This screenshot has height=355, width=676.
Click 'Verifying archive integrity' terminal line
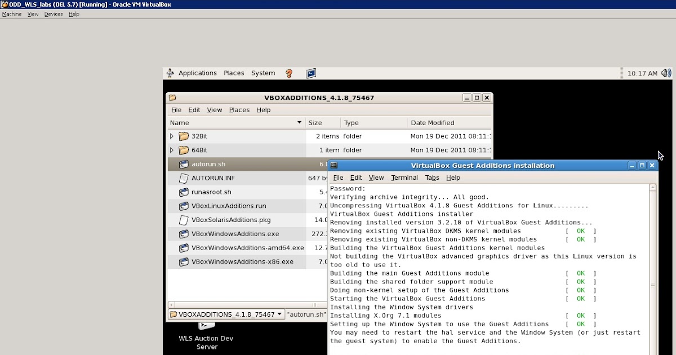click(410, 197)
